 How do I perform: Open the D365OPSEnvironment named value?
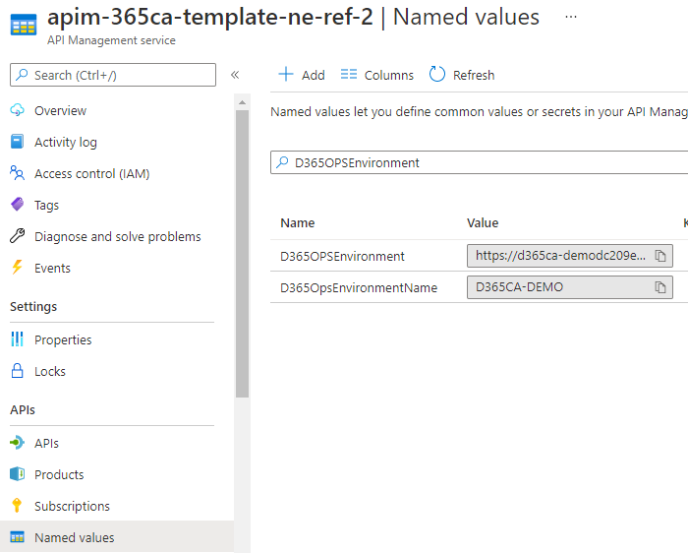point(342,256)
